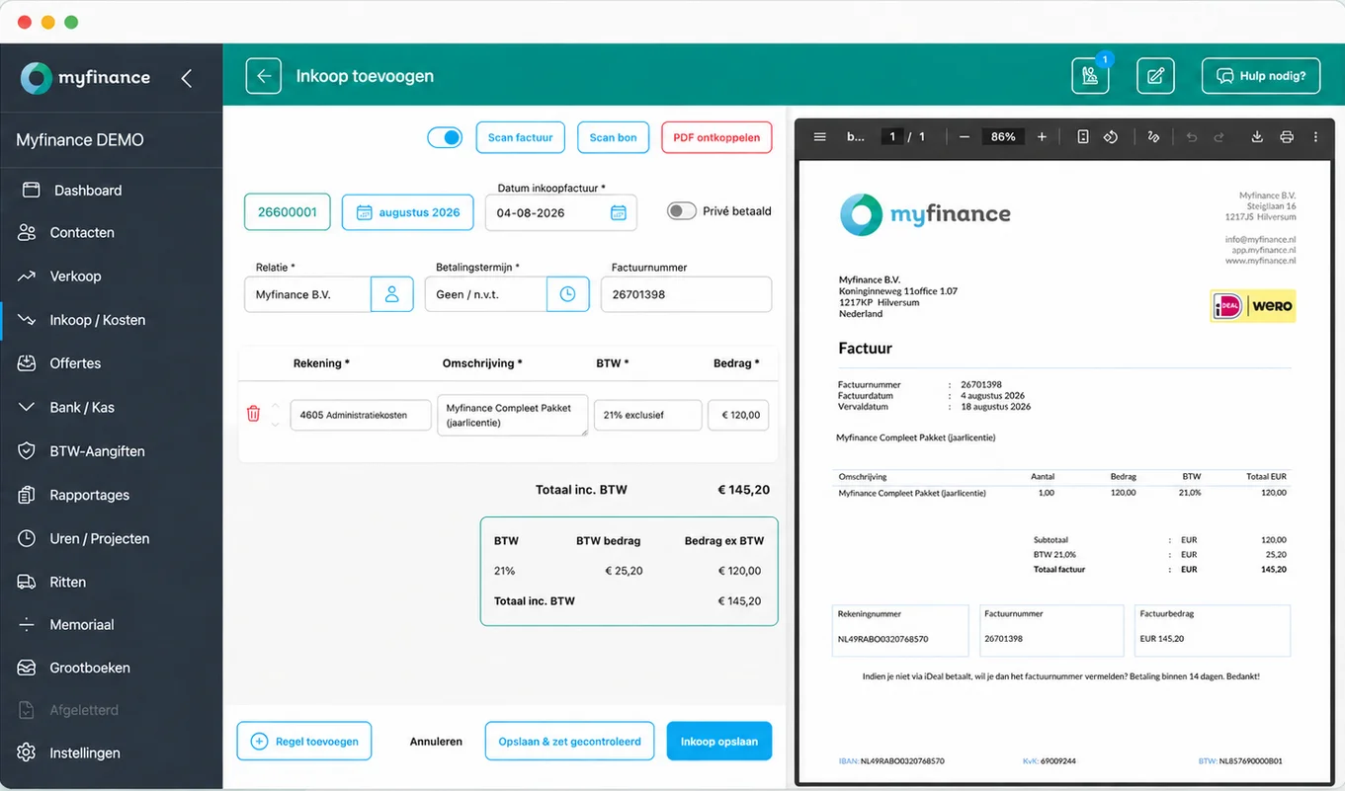Click the fit to page icon
The image size is (1345, 791).
pyautogui.click(x=1083, y=137)
